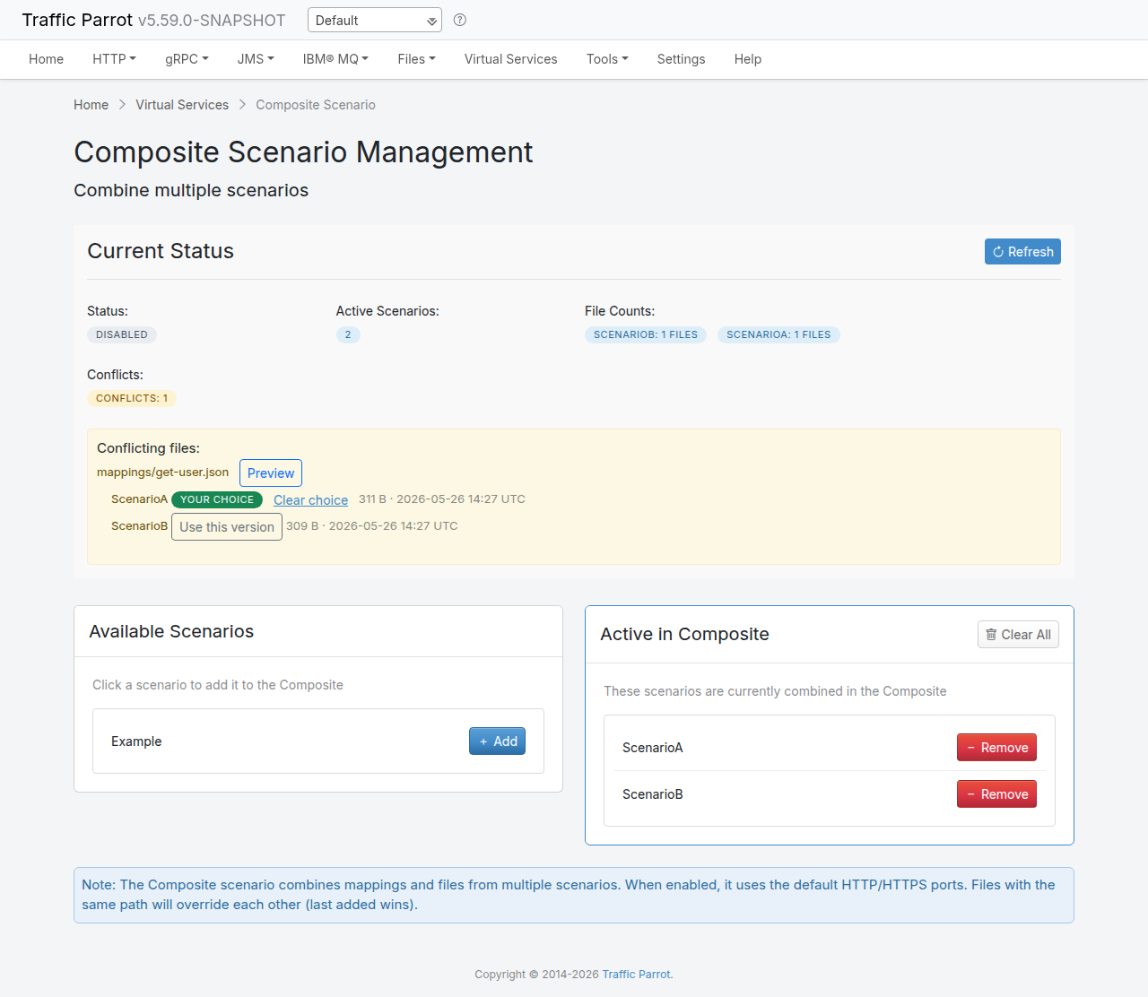
Task: Expand the gRPC menu
Action: [187, 59]
